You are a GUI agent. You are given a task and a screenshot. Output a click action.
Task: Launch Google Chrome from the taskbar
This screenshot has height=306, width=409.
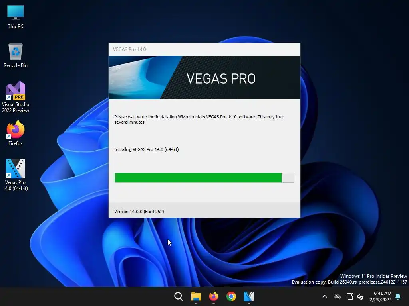tap(231, 296)
